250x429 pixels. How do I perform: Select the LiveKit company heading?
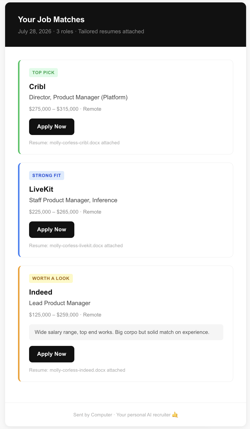[x=41, y=189]
